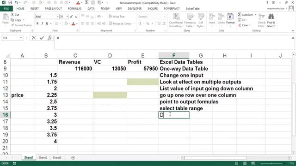The image size is (296, 166).
Task: Click the font color red A swatch
Action: [74, 24]
